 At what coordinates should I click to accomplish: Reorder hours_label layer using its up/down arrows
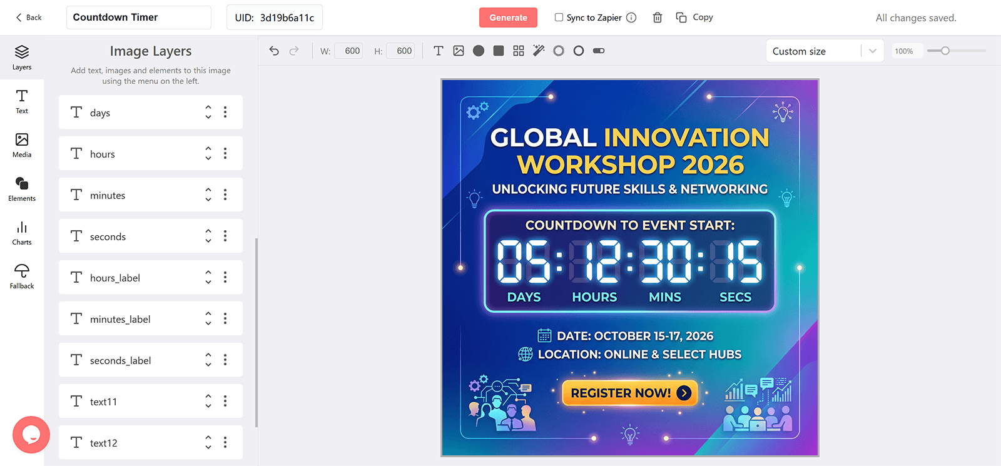click(208, 277)
